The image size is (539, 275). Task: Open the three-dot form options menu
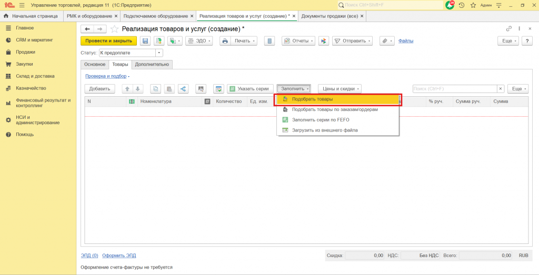point(520,29)
